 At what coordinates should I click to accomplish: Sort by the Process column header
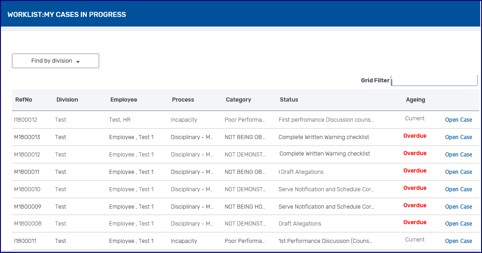coord(183,100)
